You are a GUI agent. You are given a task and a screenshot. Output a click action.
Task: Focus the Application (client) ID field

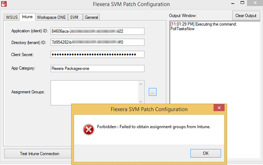97,31
